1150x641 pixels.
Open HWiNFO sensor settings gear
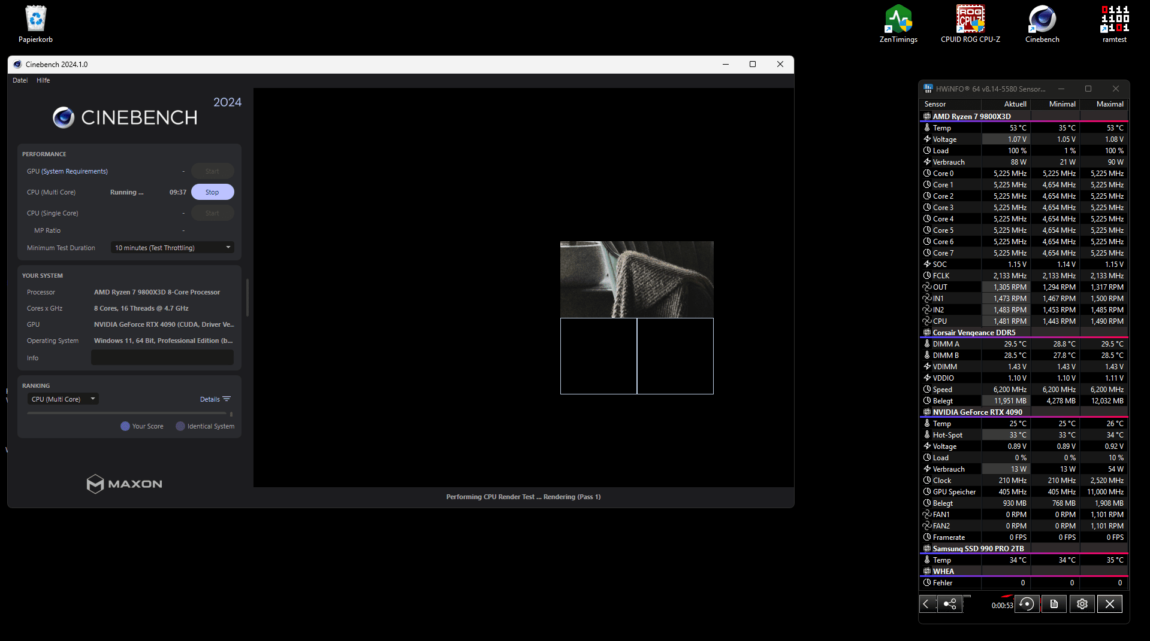[1082, 604]
